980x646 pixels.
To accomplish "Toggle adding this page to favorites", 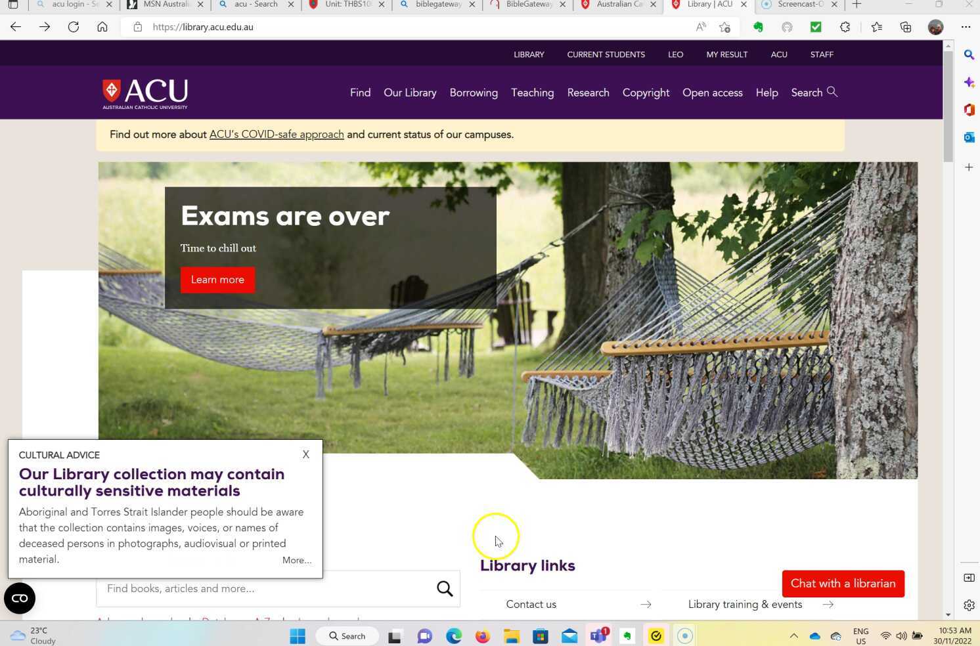I will (724, 27).
